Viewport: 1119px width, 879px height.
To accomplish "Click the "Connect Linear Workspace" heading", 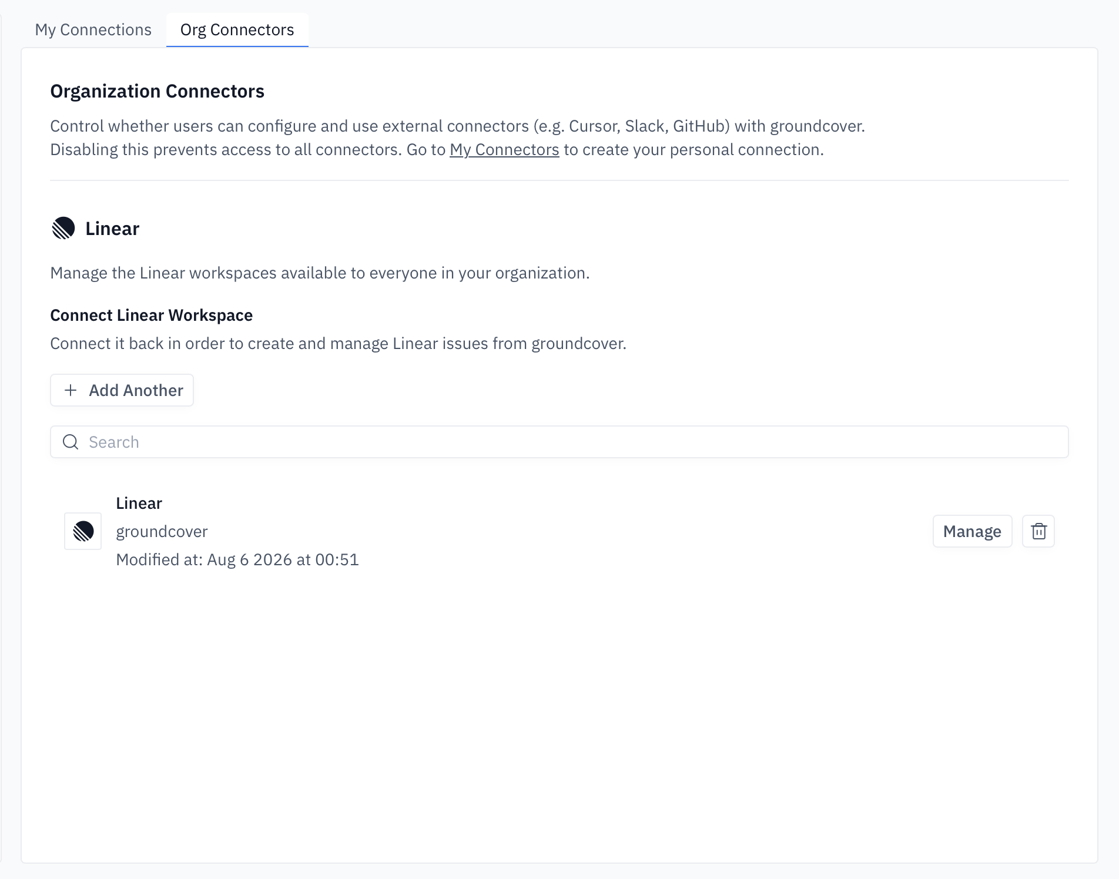I will pyautogui.click(x=152, y=315).
